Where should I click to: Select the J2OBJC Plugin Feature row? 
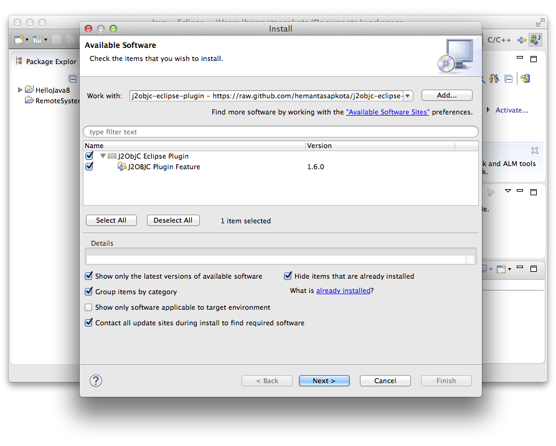[x=281, y=167]
